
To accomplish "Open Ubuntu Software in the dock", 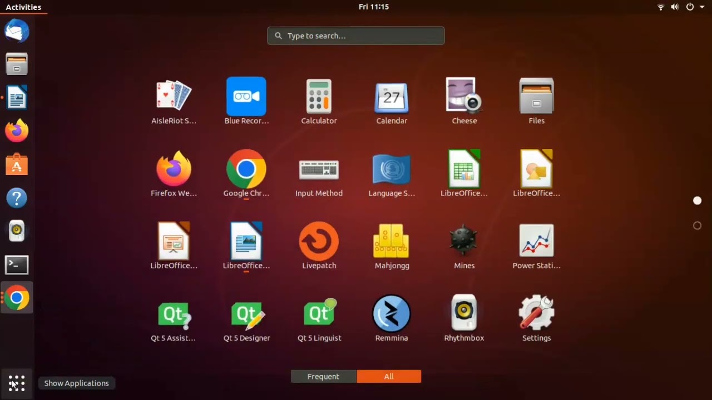I will click(x=17, y=164).
